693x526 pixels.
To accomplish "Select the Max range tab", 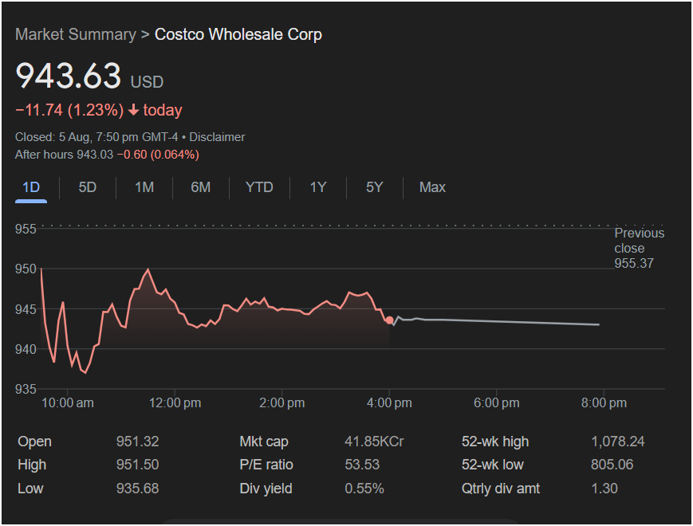I will pyautogui.click(x=432, y=187).
